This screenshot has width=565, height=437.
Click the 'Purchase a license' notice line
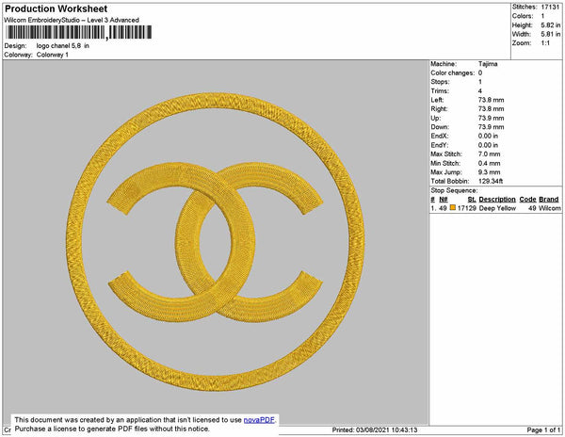112,429
